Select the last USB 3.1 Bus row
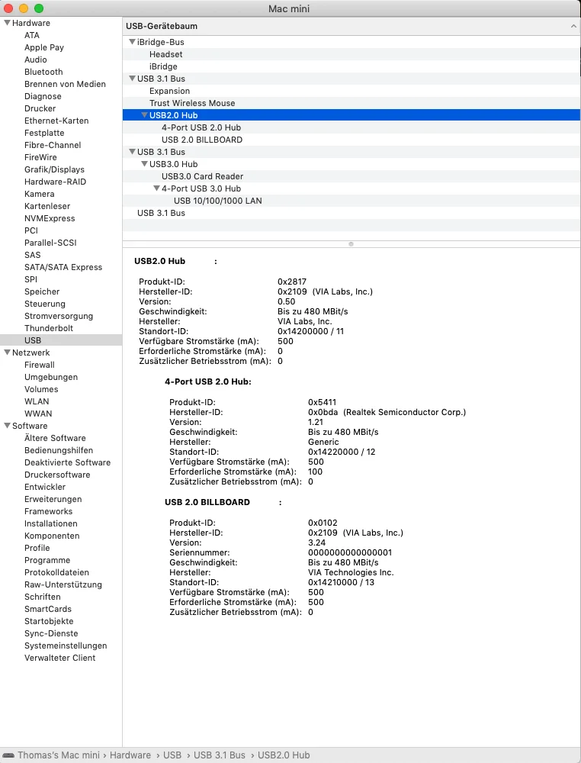Image resolution: width=581 pixels, height=763 pixels. tap(351, 213)
